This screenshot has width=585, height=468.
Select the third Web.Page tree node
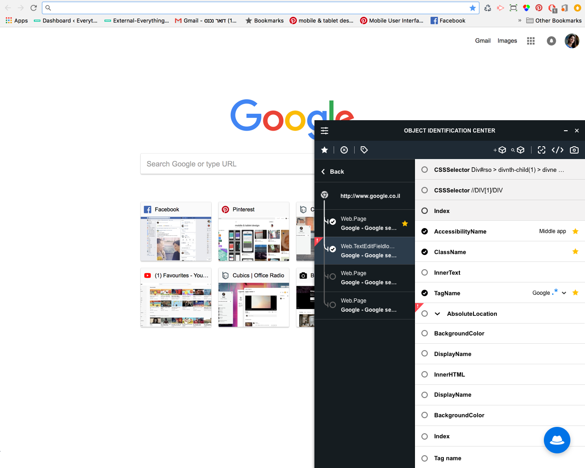(365, 278)
